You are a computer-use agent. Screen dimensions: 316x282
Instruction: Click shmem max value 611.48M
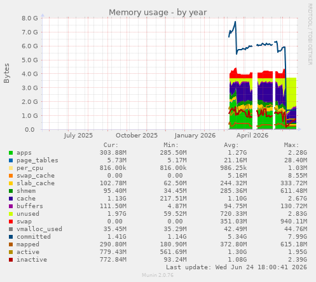pos(294,191)
